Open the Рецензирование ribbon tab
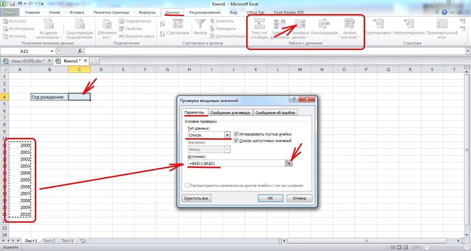 [x=205, y=12]
